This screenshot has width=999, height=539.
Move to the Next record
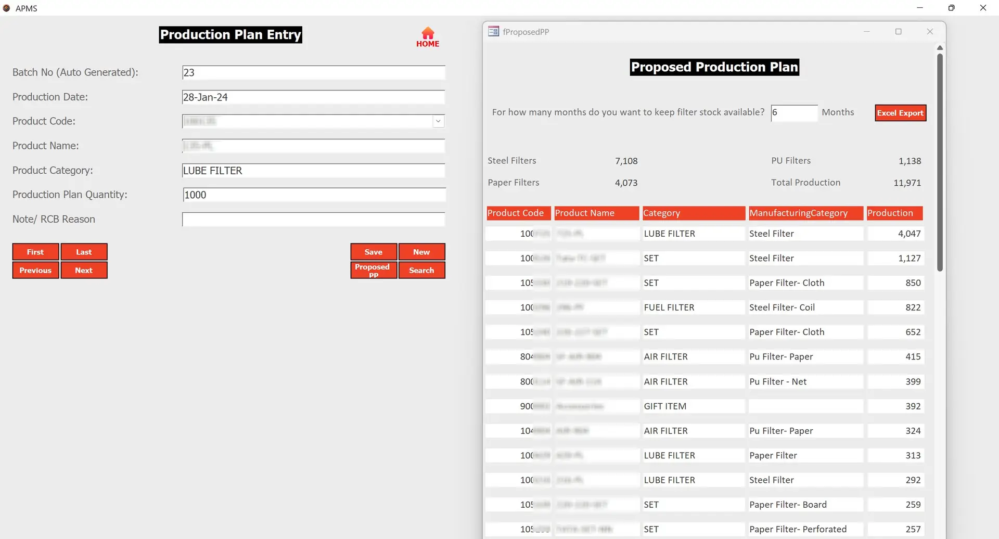[x=84, y=271]
